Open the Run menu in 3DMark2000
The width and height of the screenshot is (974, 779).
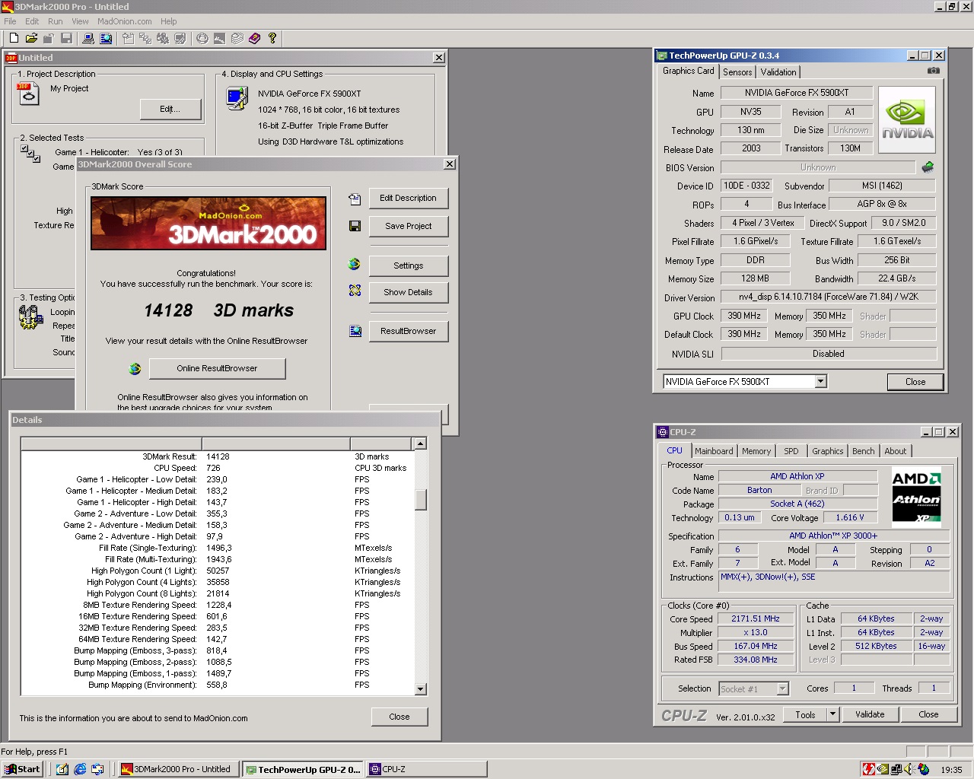coord(54,21)
